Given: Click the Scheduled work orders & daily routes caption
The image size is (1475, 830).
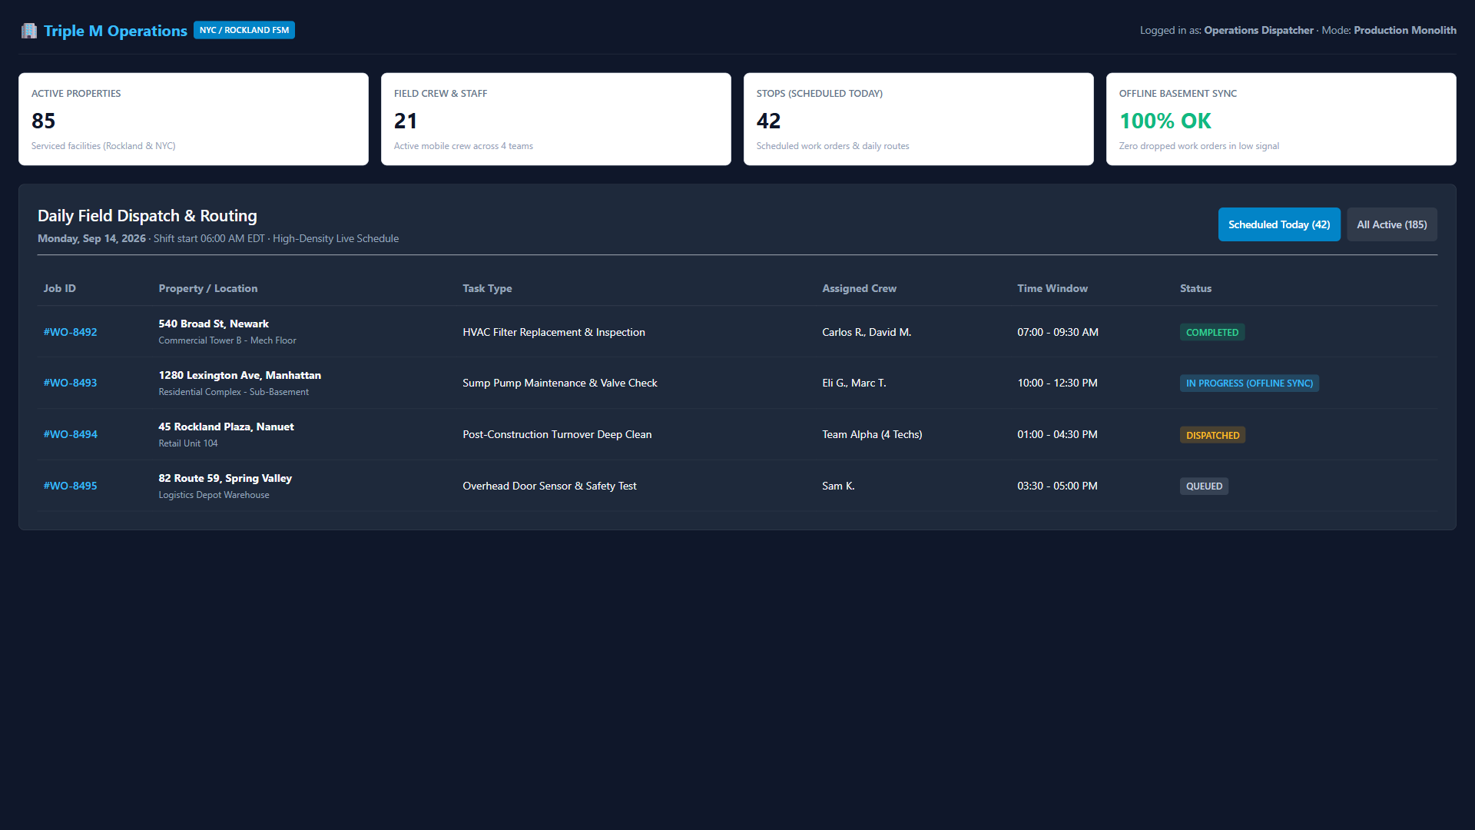Looking at the screenshot, I should [833, 146].
